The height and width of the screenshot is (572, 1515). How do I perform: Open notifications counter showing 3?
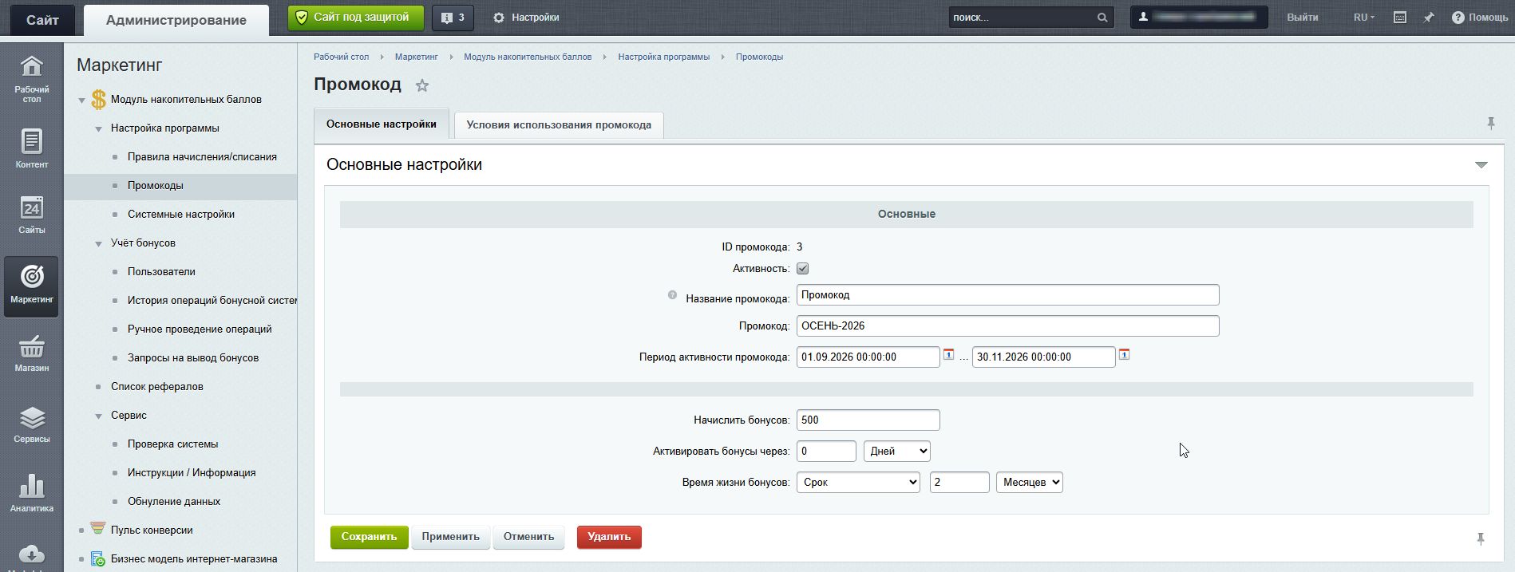coord(453,18)
